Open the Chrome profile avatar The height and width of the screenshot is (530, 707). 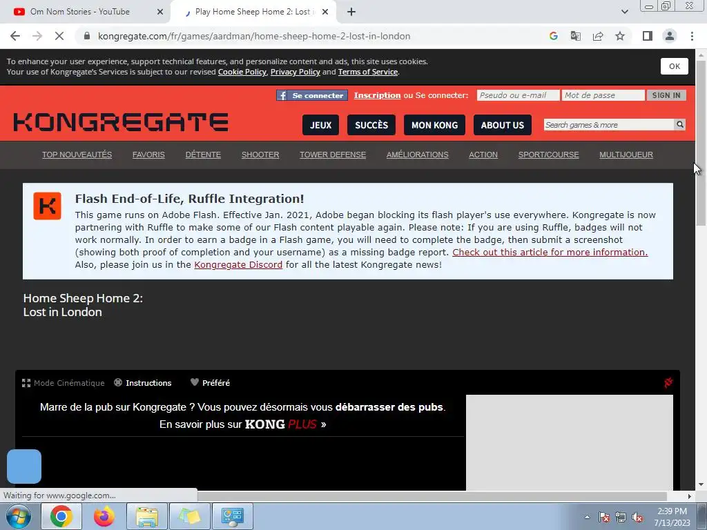point(670,36)
